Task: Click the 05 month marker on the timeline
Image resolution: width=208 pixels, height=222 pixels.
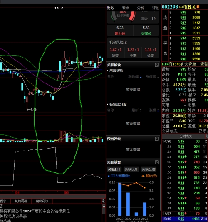Action: [67, 192]
